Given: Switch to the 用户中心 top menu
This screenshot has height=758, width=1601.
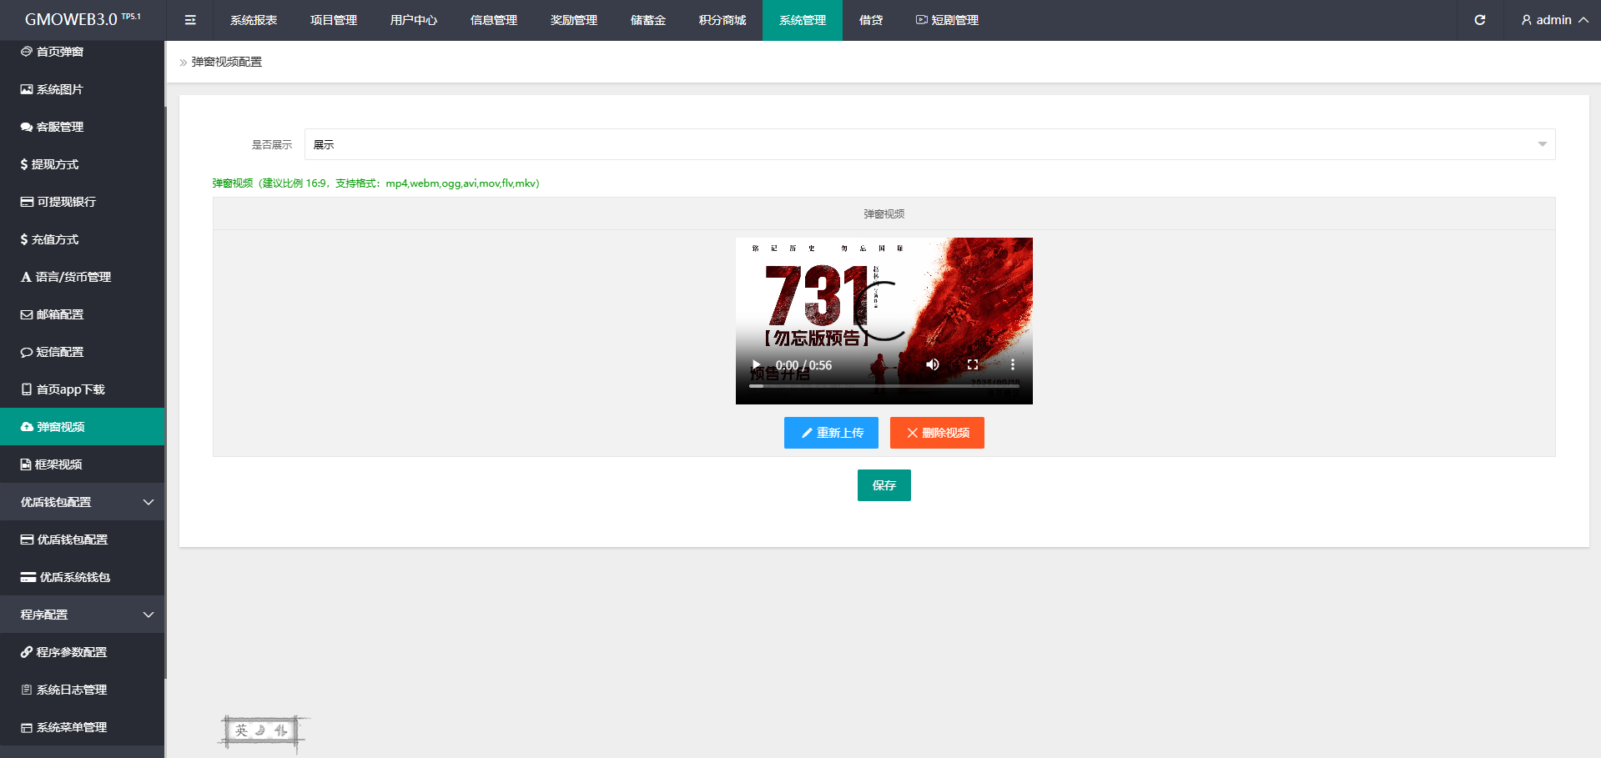Looking at the screenshot, I should click(x=413, y=20).
